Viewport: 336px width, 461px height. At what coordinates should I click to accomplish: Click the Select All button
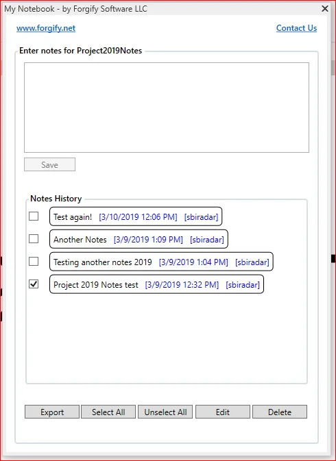(x=108, y=412)
